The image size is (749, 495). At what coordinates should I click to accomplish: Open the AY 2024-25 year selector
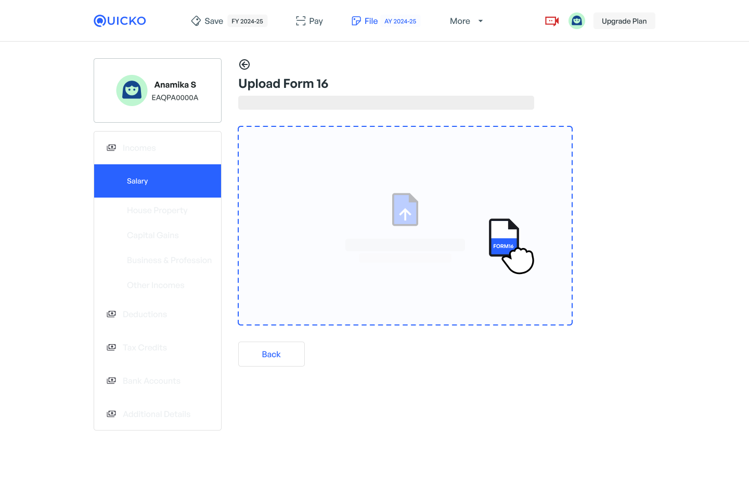click(400, 21)
